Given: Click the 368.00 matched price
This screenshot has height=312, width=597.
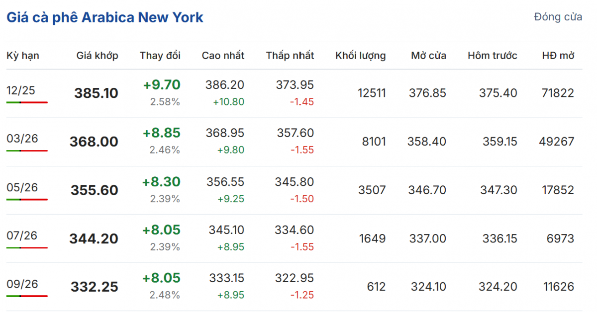Looking at the screenshot, I should 95,142.
